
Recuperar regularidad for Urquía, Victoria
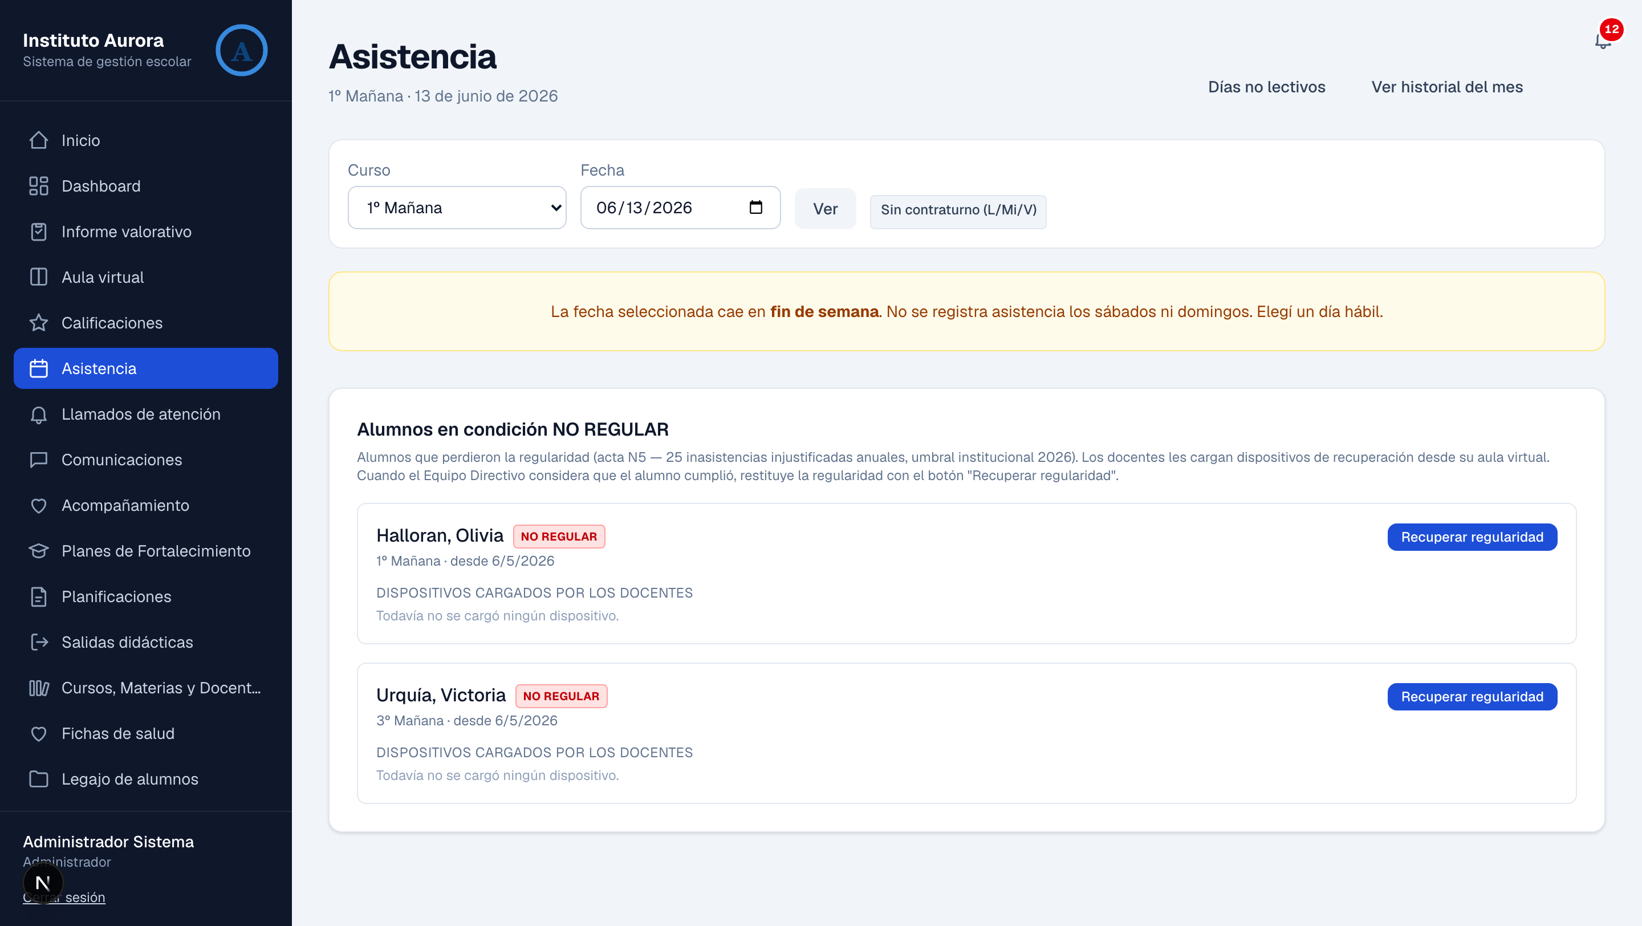(x=1472, y=697)
